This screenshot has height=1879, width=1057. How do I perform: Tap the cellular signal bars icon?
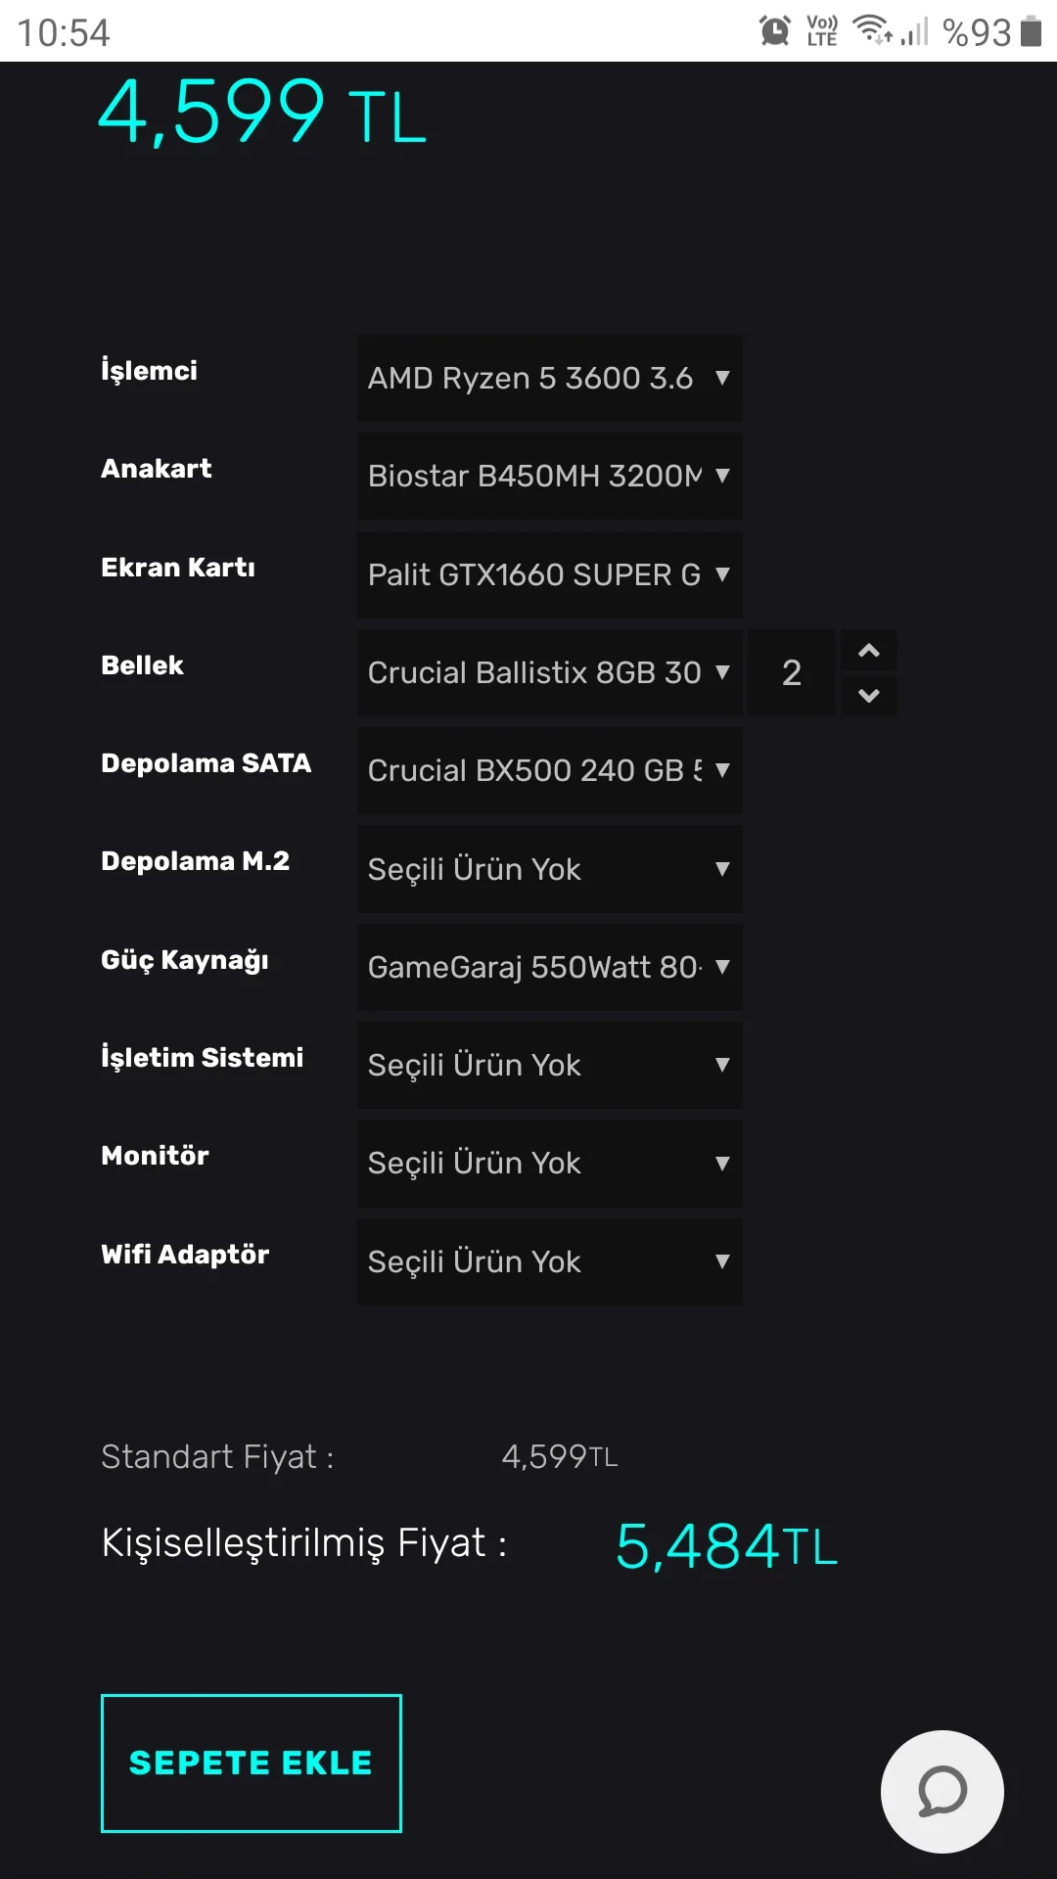(x=914, y=30)
